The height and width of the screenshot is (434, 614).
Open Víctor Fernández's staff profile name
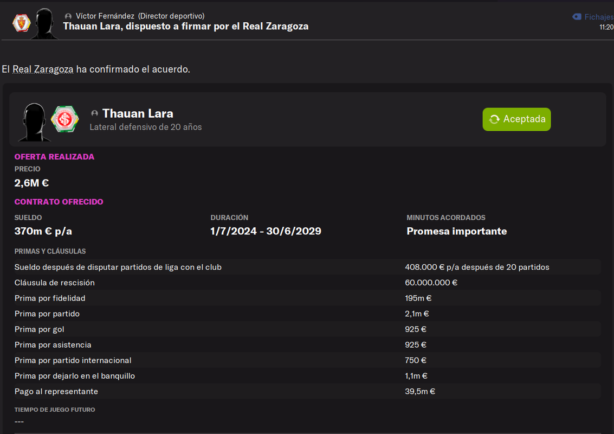pyautogui.click(x=105, y=16)
